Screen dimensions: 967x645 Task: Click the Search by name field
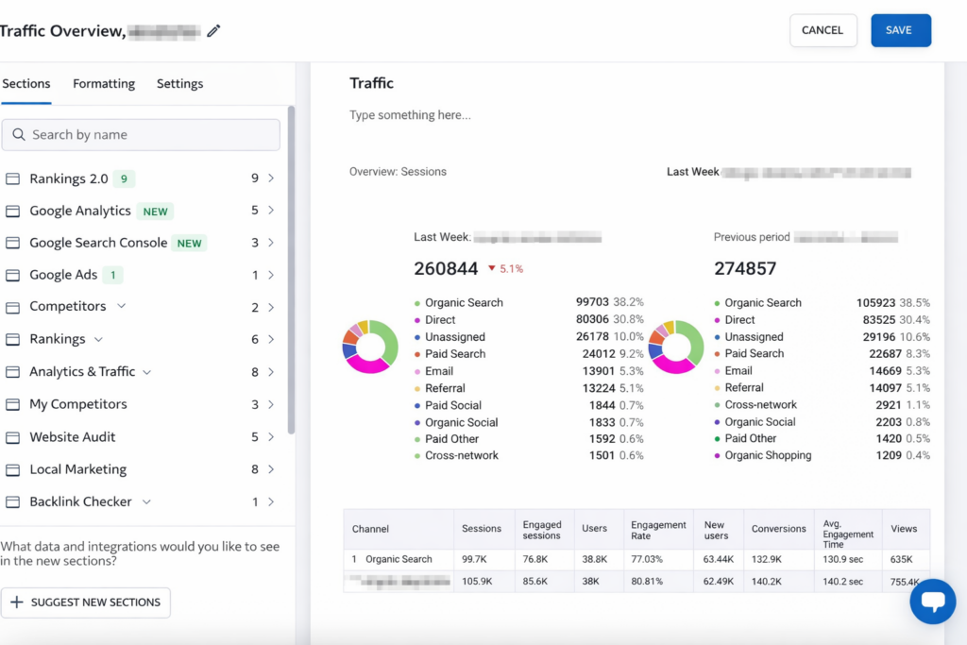(141, 134)
